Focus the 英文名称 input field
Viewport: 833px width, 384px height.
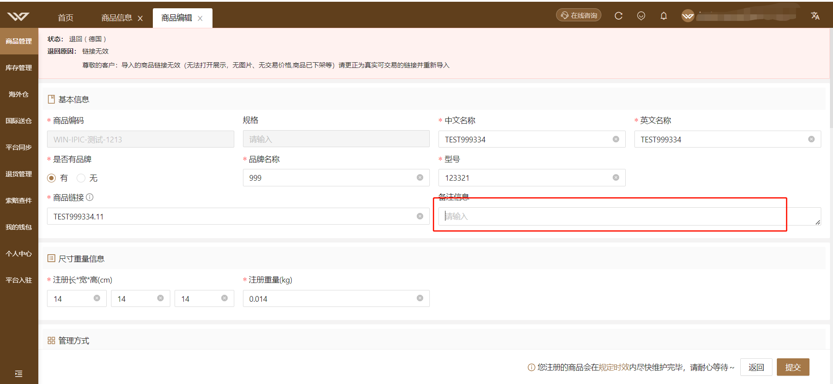[727, 139]
